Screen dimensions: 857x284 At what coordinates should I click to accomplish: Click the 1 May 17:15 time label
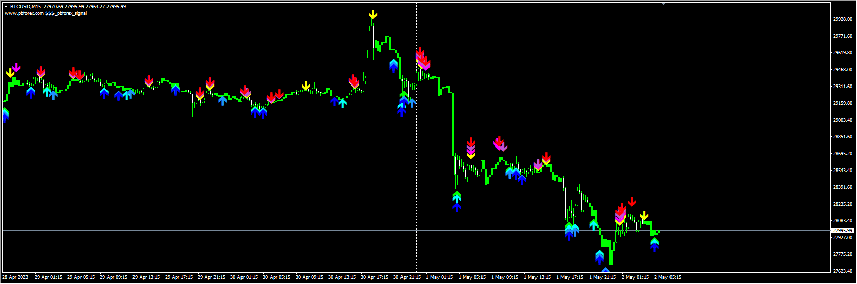[x=570, y=278]
